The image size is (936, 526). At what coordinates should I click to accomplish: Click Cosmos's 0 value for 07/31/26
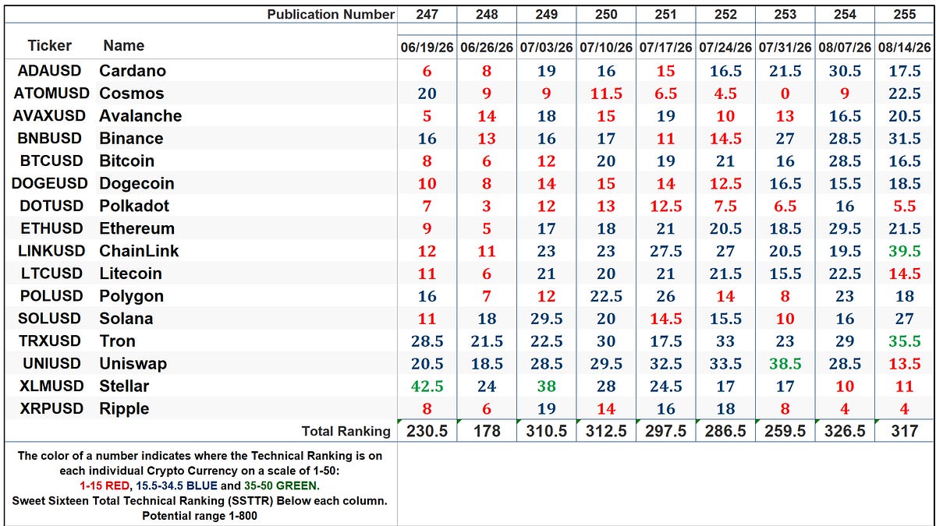pos(785,94)
